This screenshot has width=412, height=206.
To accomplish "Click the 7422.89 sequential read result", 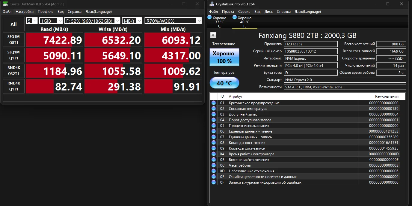I will (54, 40).
